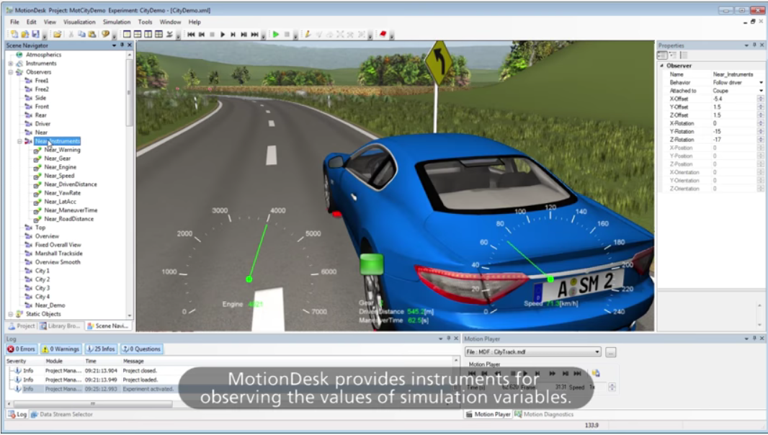This screenshot has height=435, width=768.
Task: Open the Simulation menu
Action: 117,22
